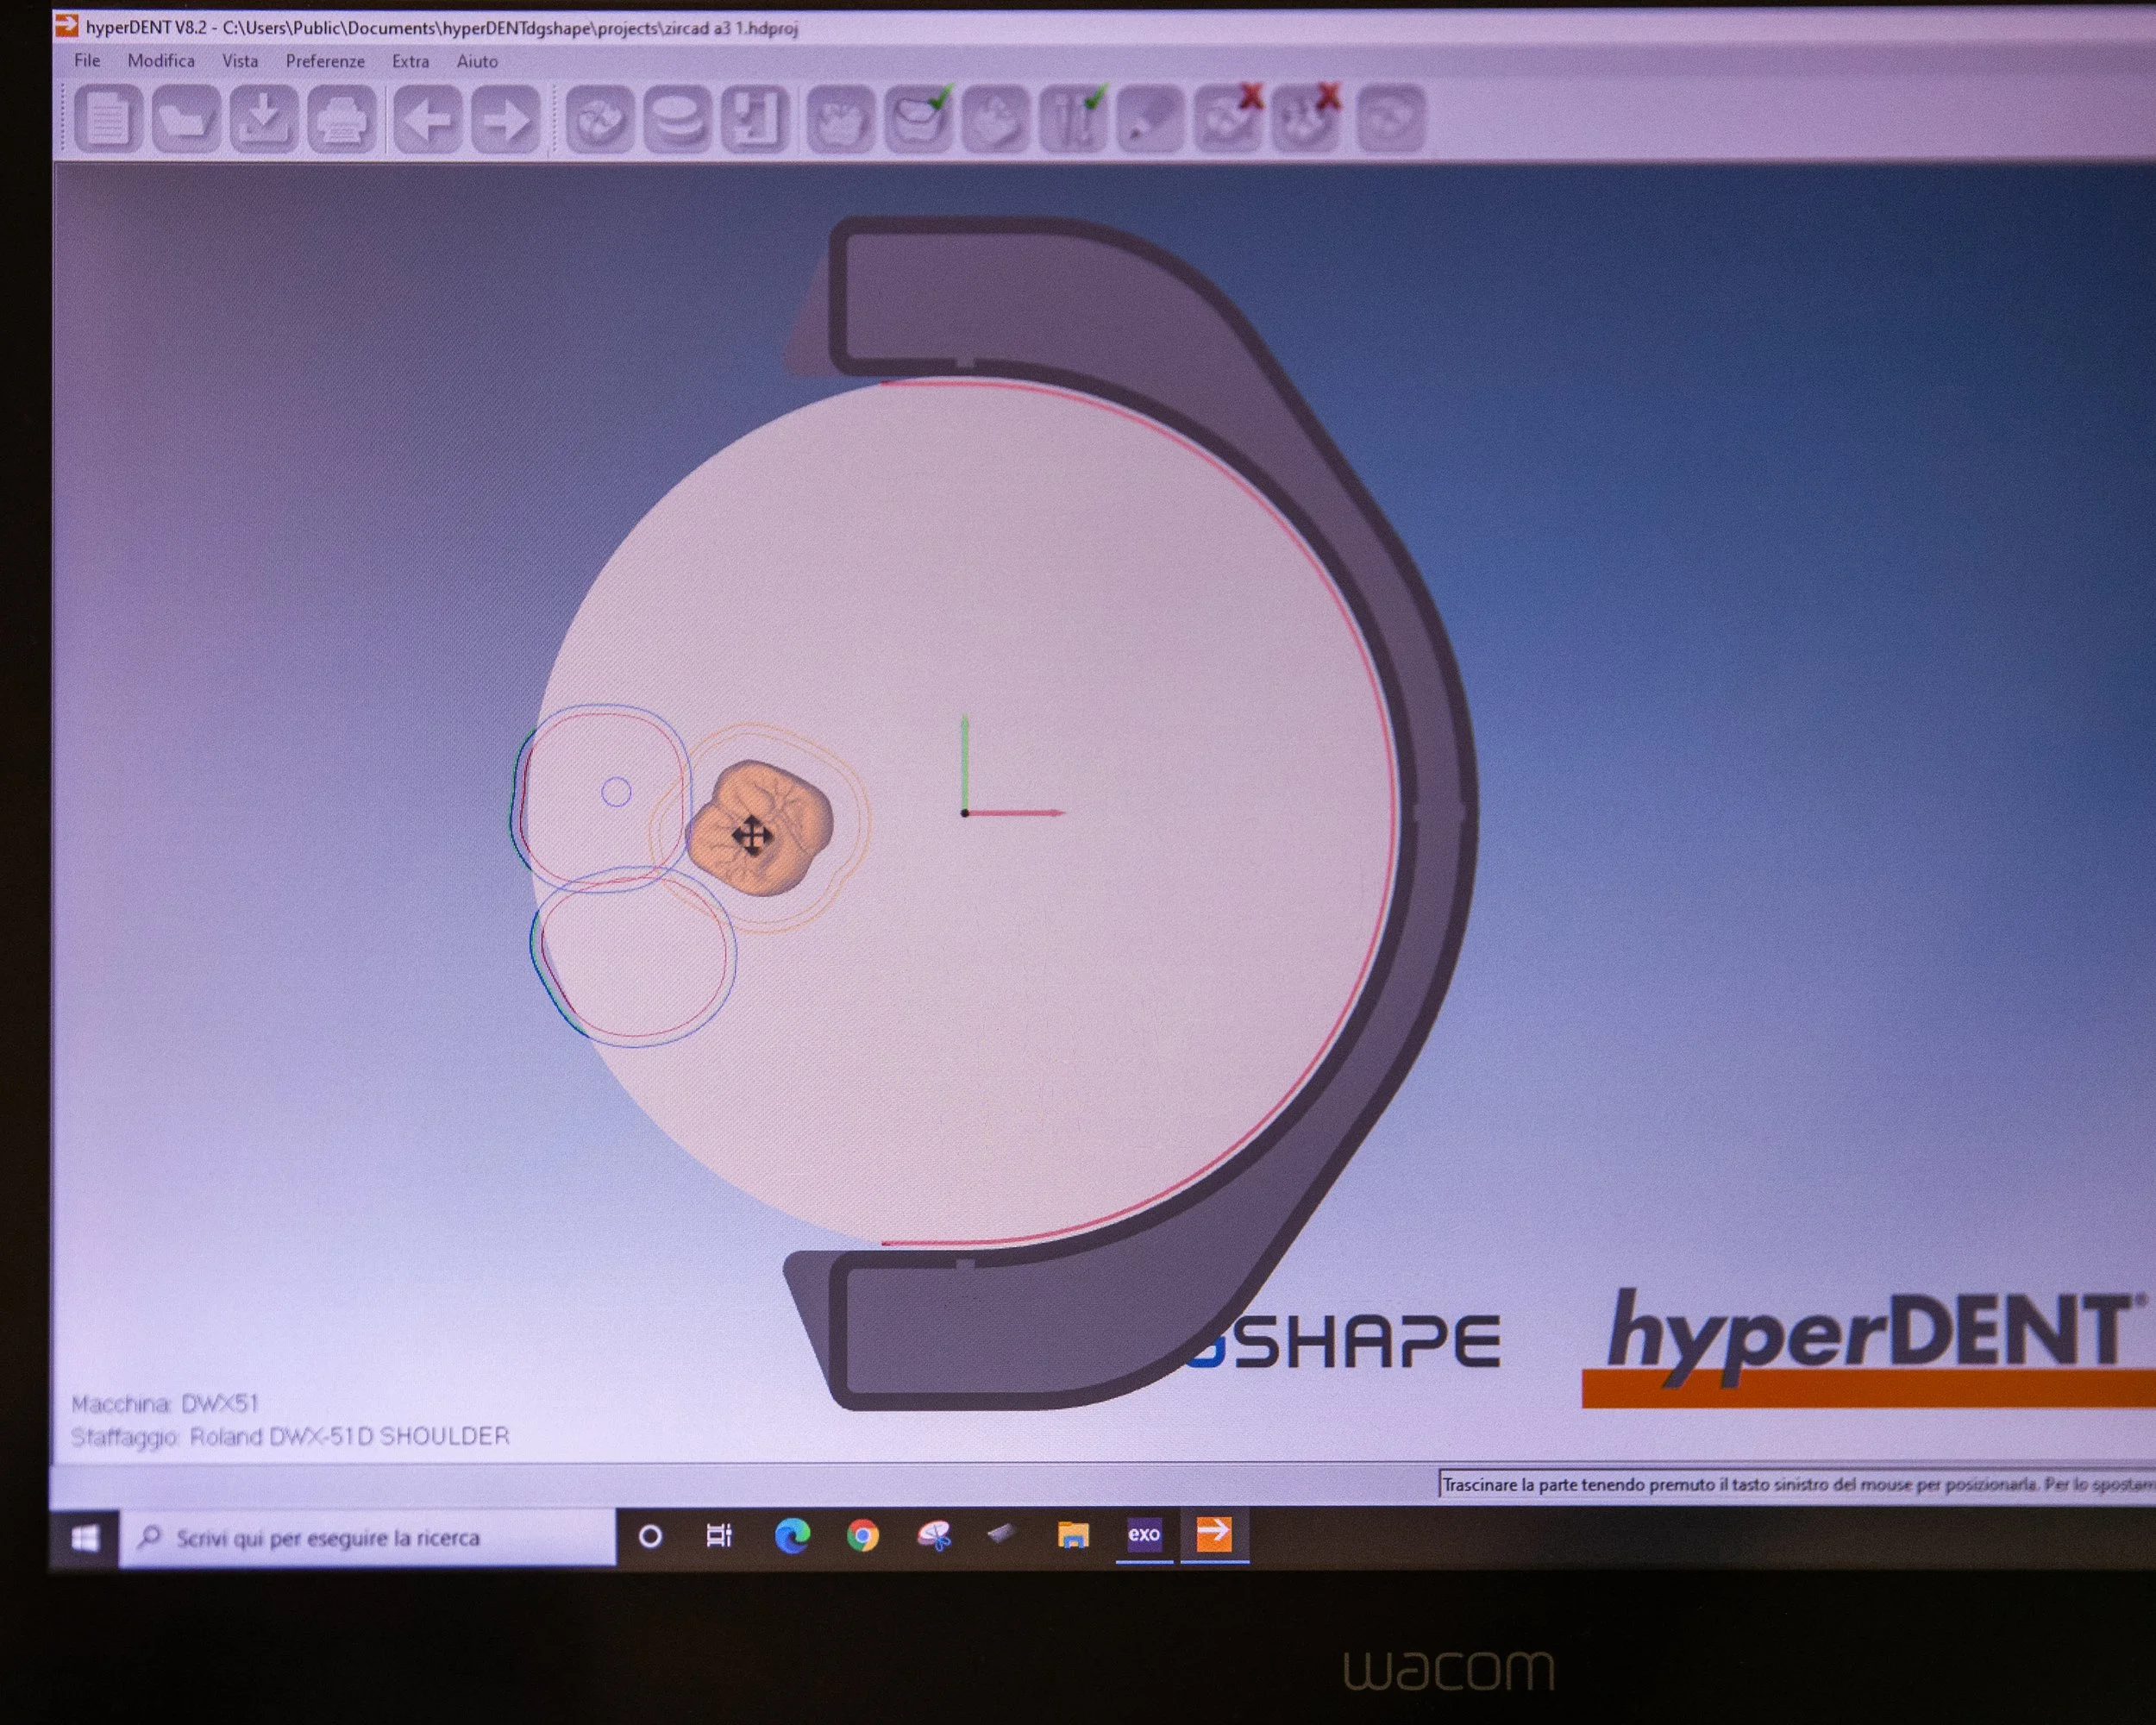Click the undo left-arrow toolbar button
The width and height of the screenshot is (2156, 1725).
(x=427, y=119)
